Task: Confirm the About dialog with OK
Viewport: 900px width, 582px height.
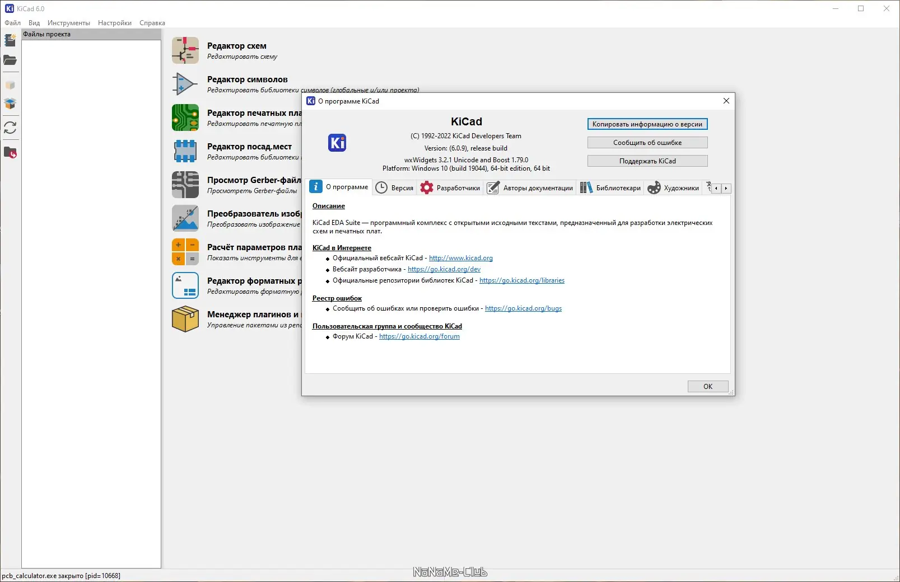Action: (708, 387)
